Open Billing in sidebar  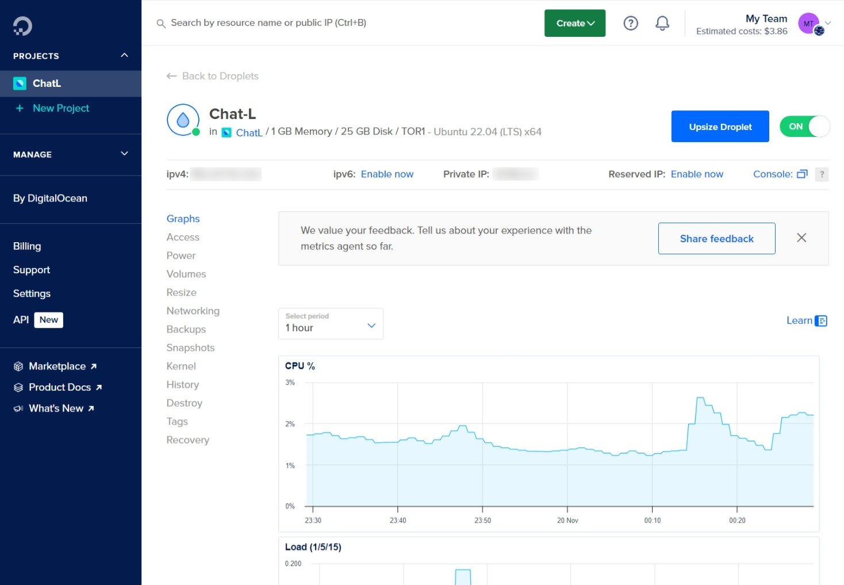pyautogui.click(x=27, y=246)
